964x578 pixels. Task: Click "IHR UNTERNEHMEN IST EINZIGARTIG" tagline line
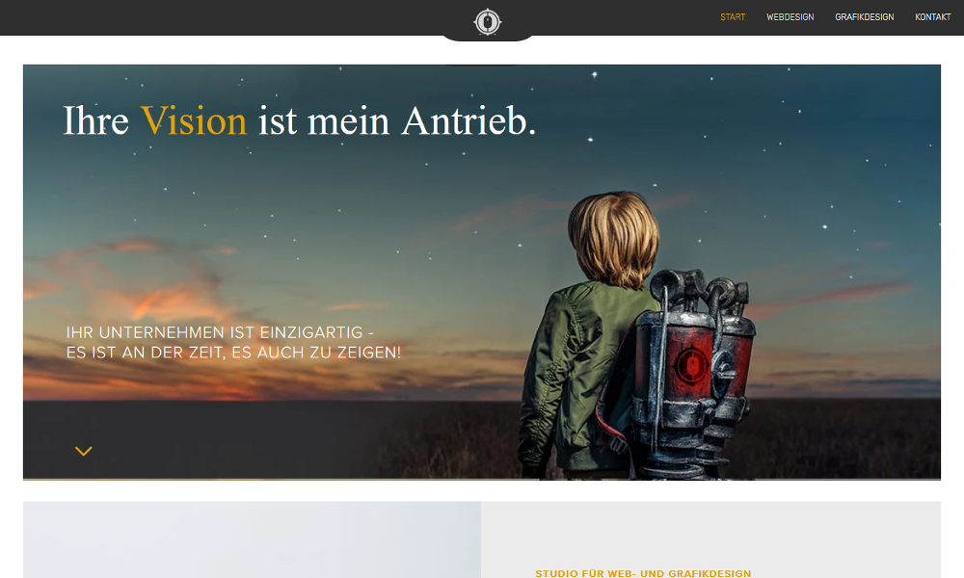coord(220,332)
